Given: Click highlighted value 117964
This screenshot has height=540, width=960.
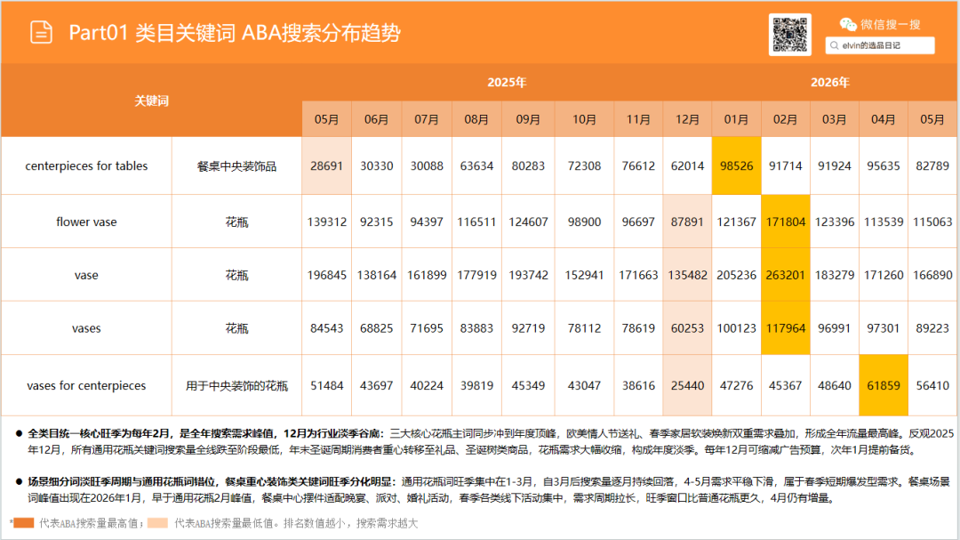Looking at the screenshot, I should [786, 328].
